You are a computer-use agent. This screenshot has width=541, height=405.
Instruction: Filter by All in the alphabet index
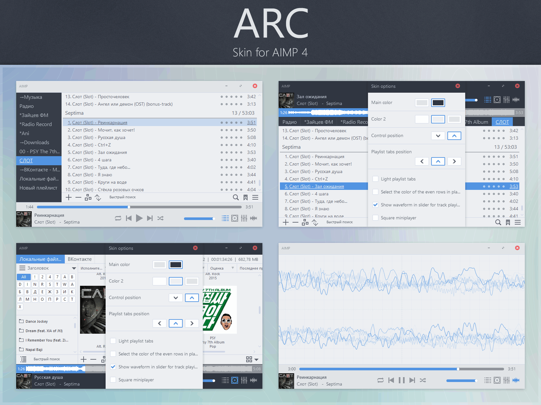(x=24, y=277)
